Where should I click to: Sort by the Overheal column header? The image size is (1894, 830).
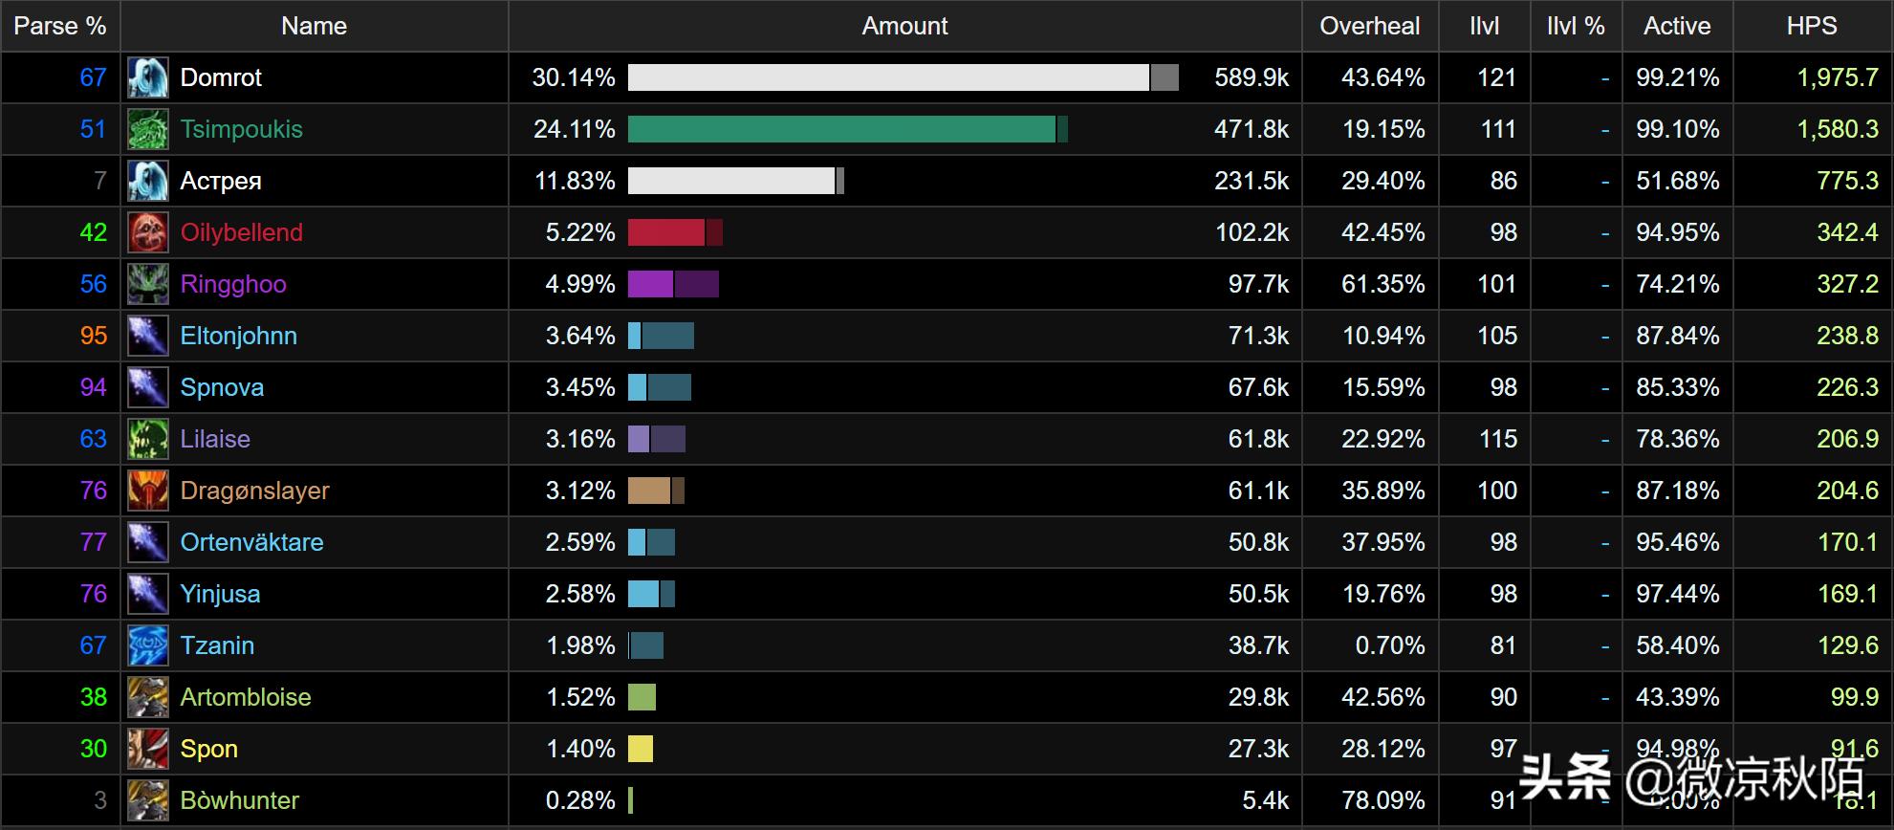coord(1369,26)
